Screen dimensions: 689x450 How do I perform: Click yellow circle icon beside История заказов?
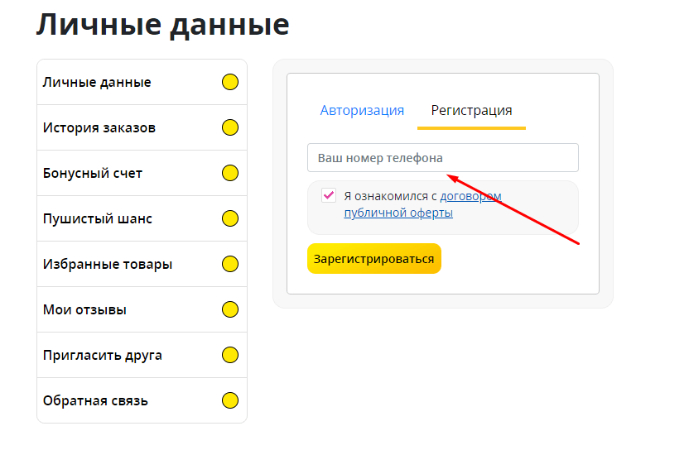click(230, 128)
